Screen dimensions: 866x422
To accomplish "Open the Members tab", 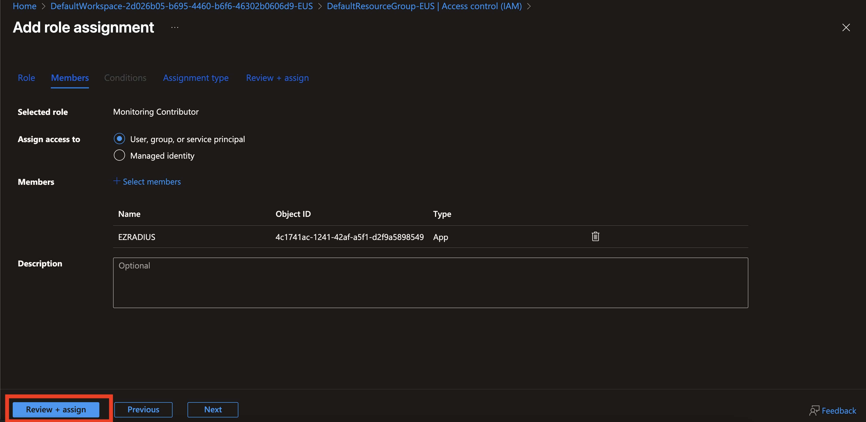I will (70, 78).
